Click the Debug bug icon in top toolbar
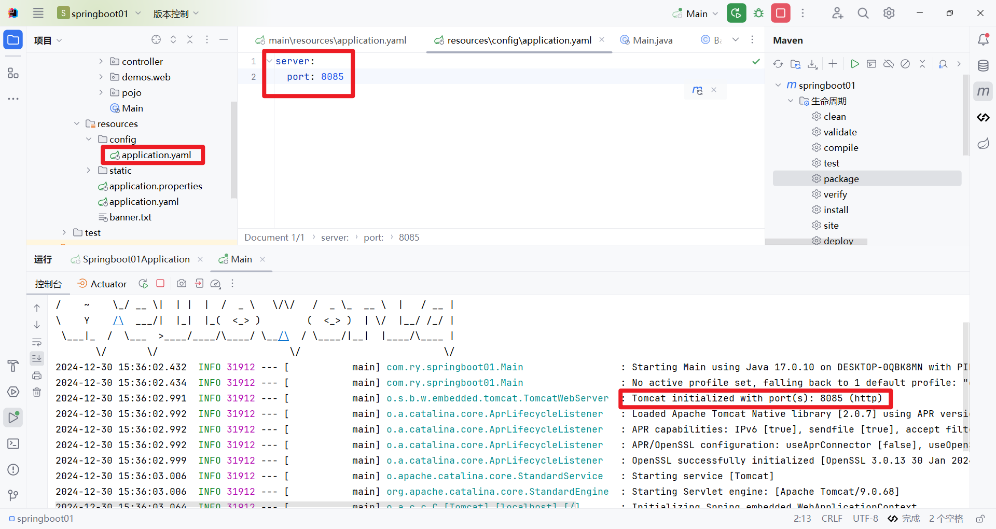Viewport: 996px width, 529px height. (758, 13)
